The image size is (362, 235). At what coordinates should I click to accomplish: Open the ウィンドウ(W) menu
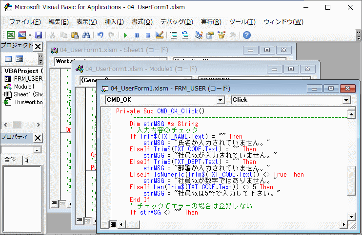283,22
